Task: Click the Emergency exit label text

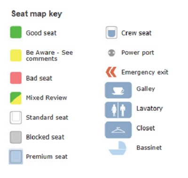Action: pyautogui.click(x=145, y=73)
